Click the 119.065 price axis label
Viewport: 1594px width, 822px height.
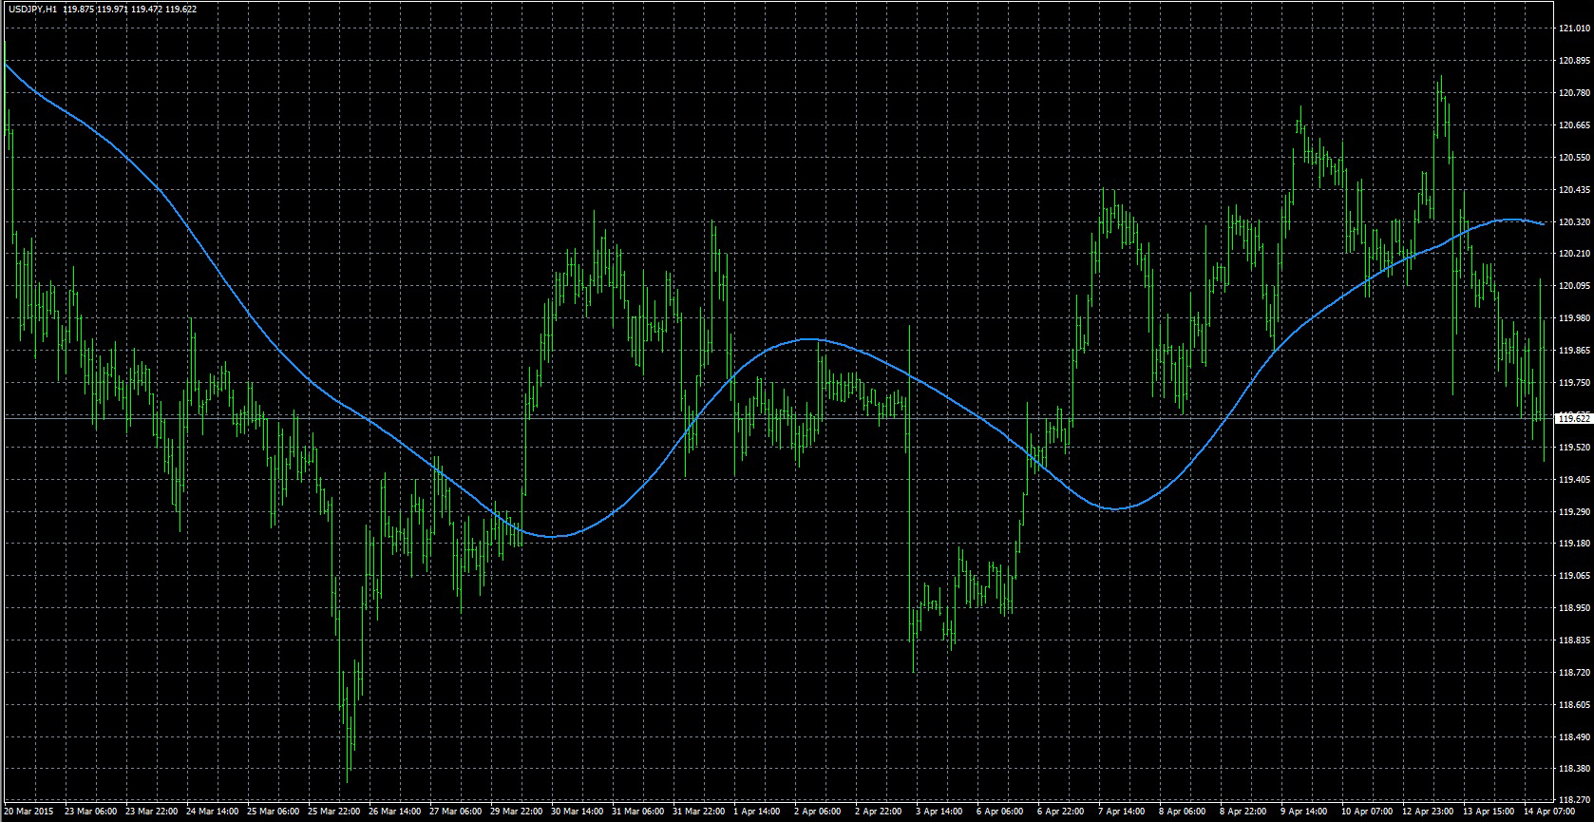click(x=1575, y=576)
